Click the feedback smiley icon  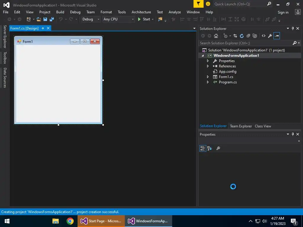(x=208, y=4)
